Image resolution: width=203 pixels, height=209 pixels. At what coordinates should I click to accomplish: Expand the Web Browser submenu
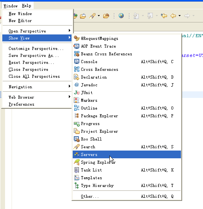coord(37,97)
